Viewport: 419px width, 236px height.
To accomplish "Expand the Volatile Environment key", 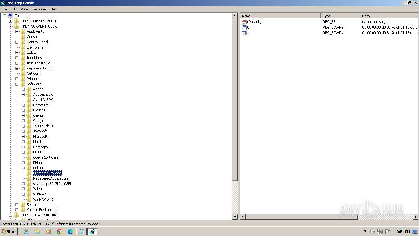I will [x=17, y=210].
